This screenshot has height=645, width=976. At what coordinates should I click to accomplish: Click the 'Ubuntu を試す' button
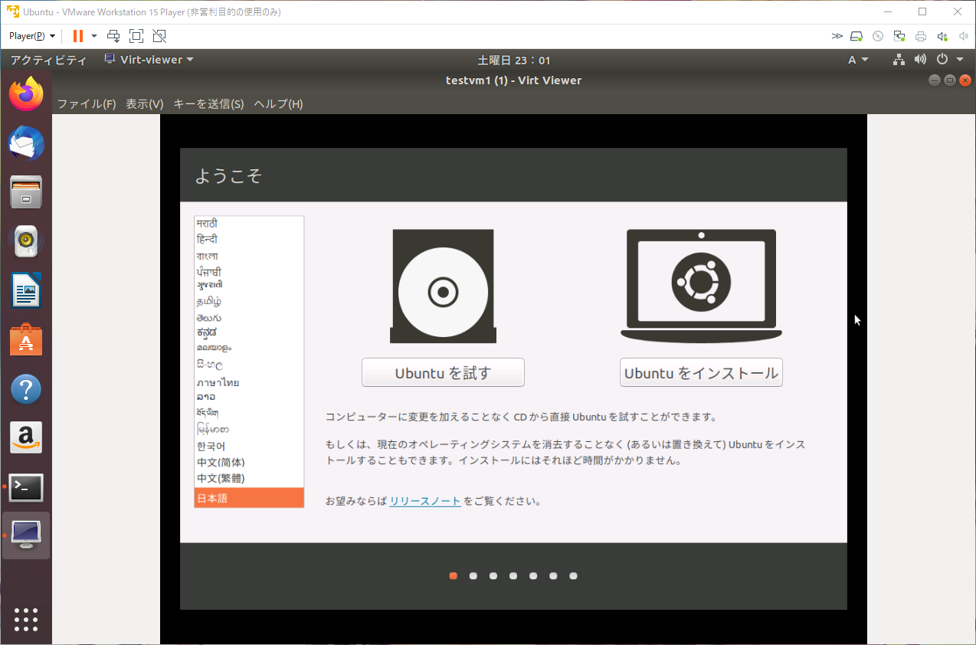pyautogui.click(x=443, y=372)
